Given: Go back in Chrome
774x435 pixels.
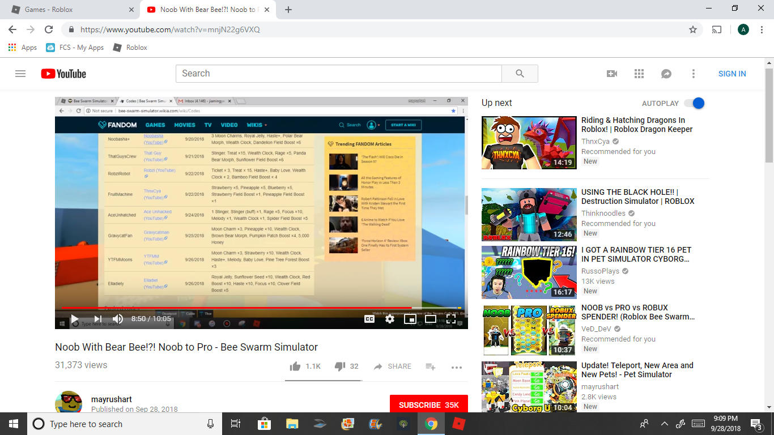Looking at the screenshot, I should (x=12, y=29).
